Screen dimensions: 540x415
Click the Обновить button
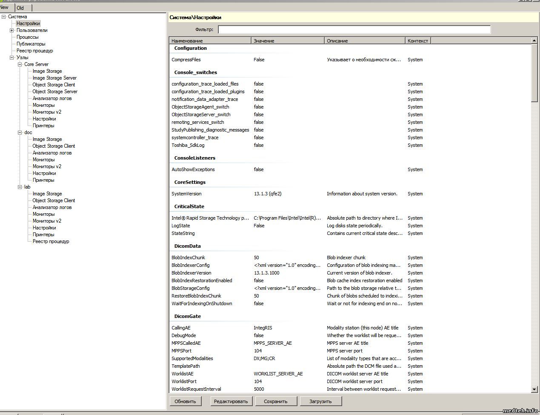185,401
